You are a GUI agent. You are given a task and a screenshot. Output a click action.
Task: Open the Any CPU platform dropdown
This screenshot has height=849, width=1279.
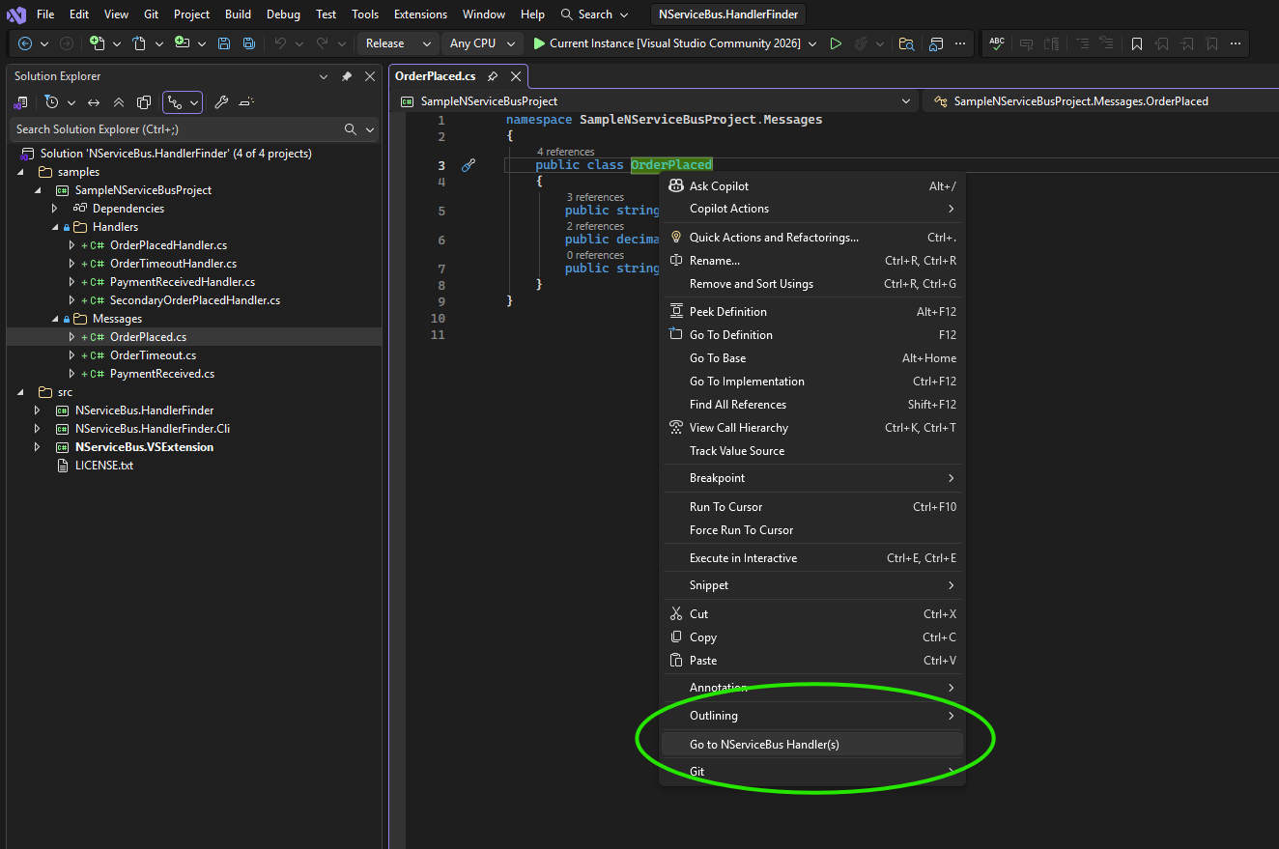coord(482,43)
